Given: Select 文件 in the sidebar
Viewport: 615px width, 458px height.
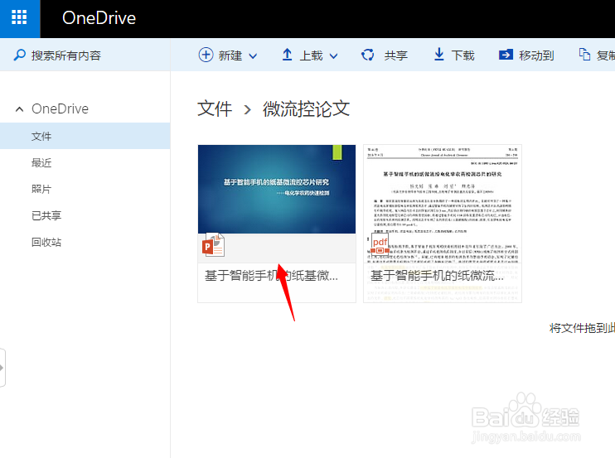Looking at the screenshot, I should 85,136.
